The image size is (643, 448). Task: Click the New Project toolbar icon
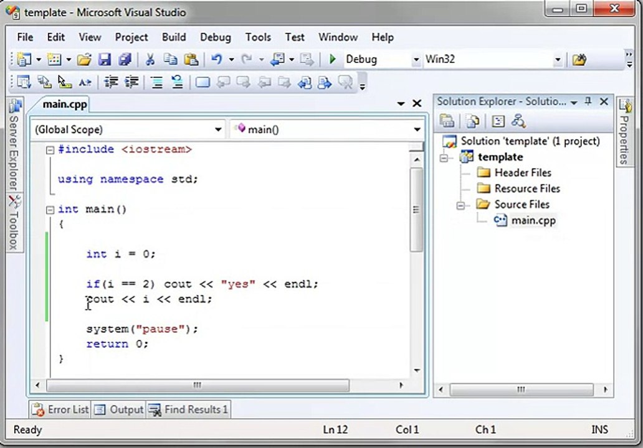click(x=24, y=60)
